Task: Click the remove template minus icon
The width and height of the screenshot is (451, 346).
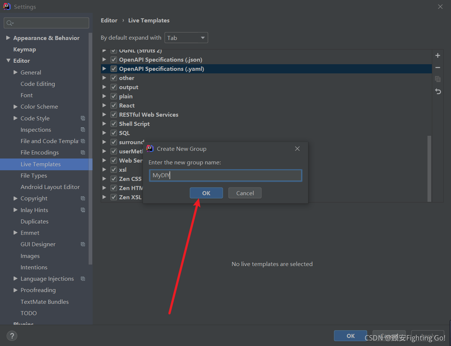Action: (437, 68)
